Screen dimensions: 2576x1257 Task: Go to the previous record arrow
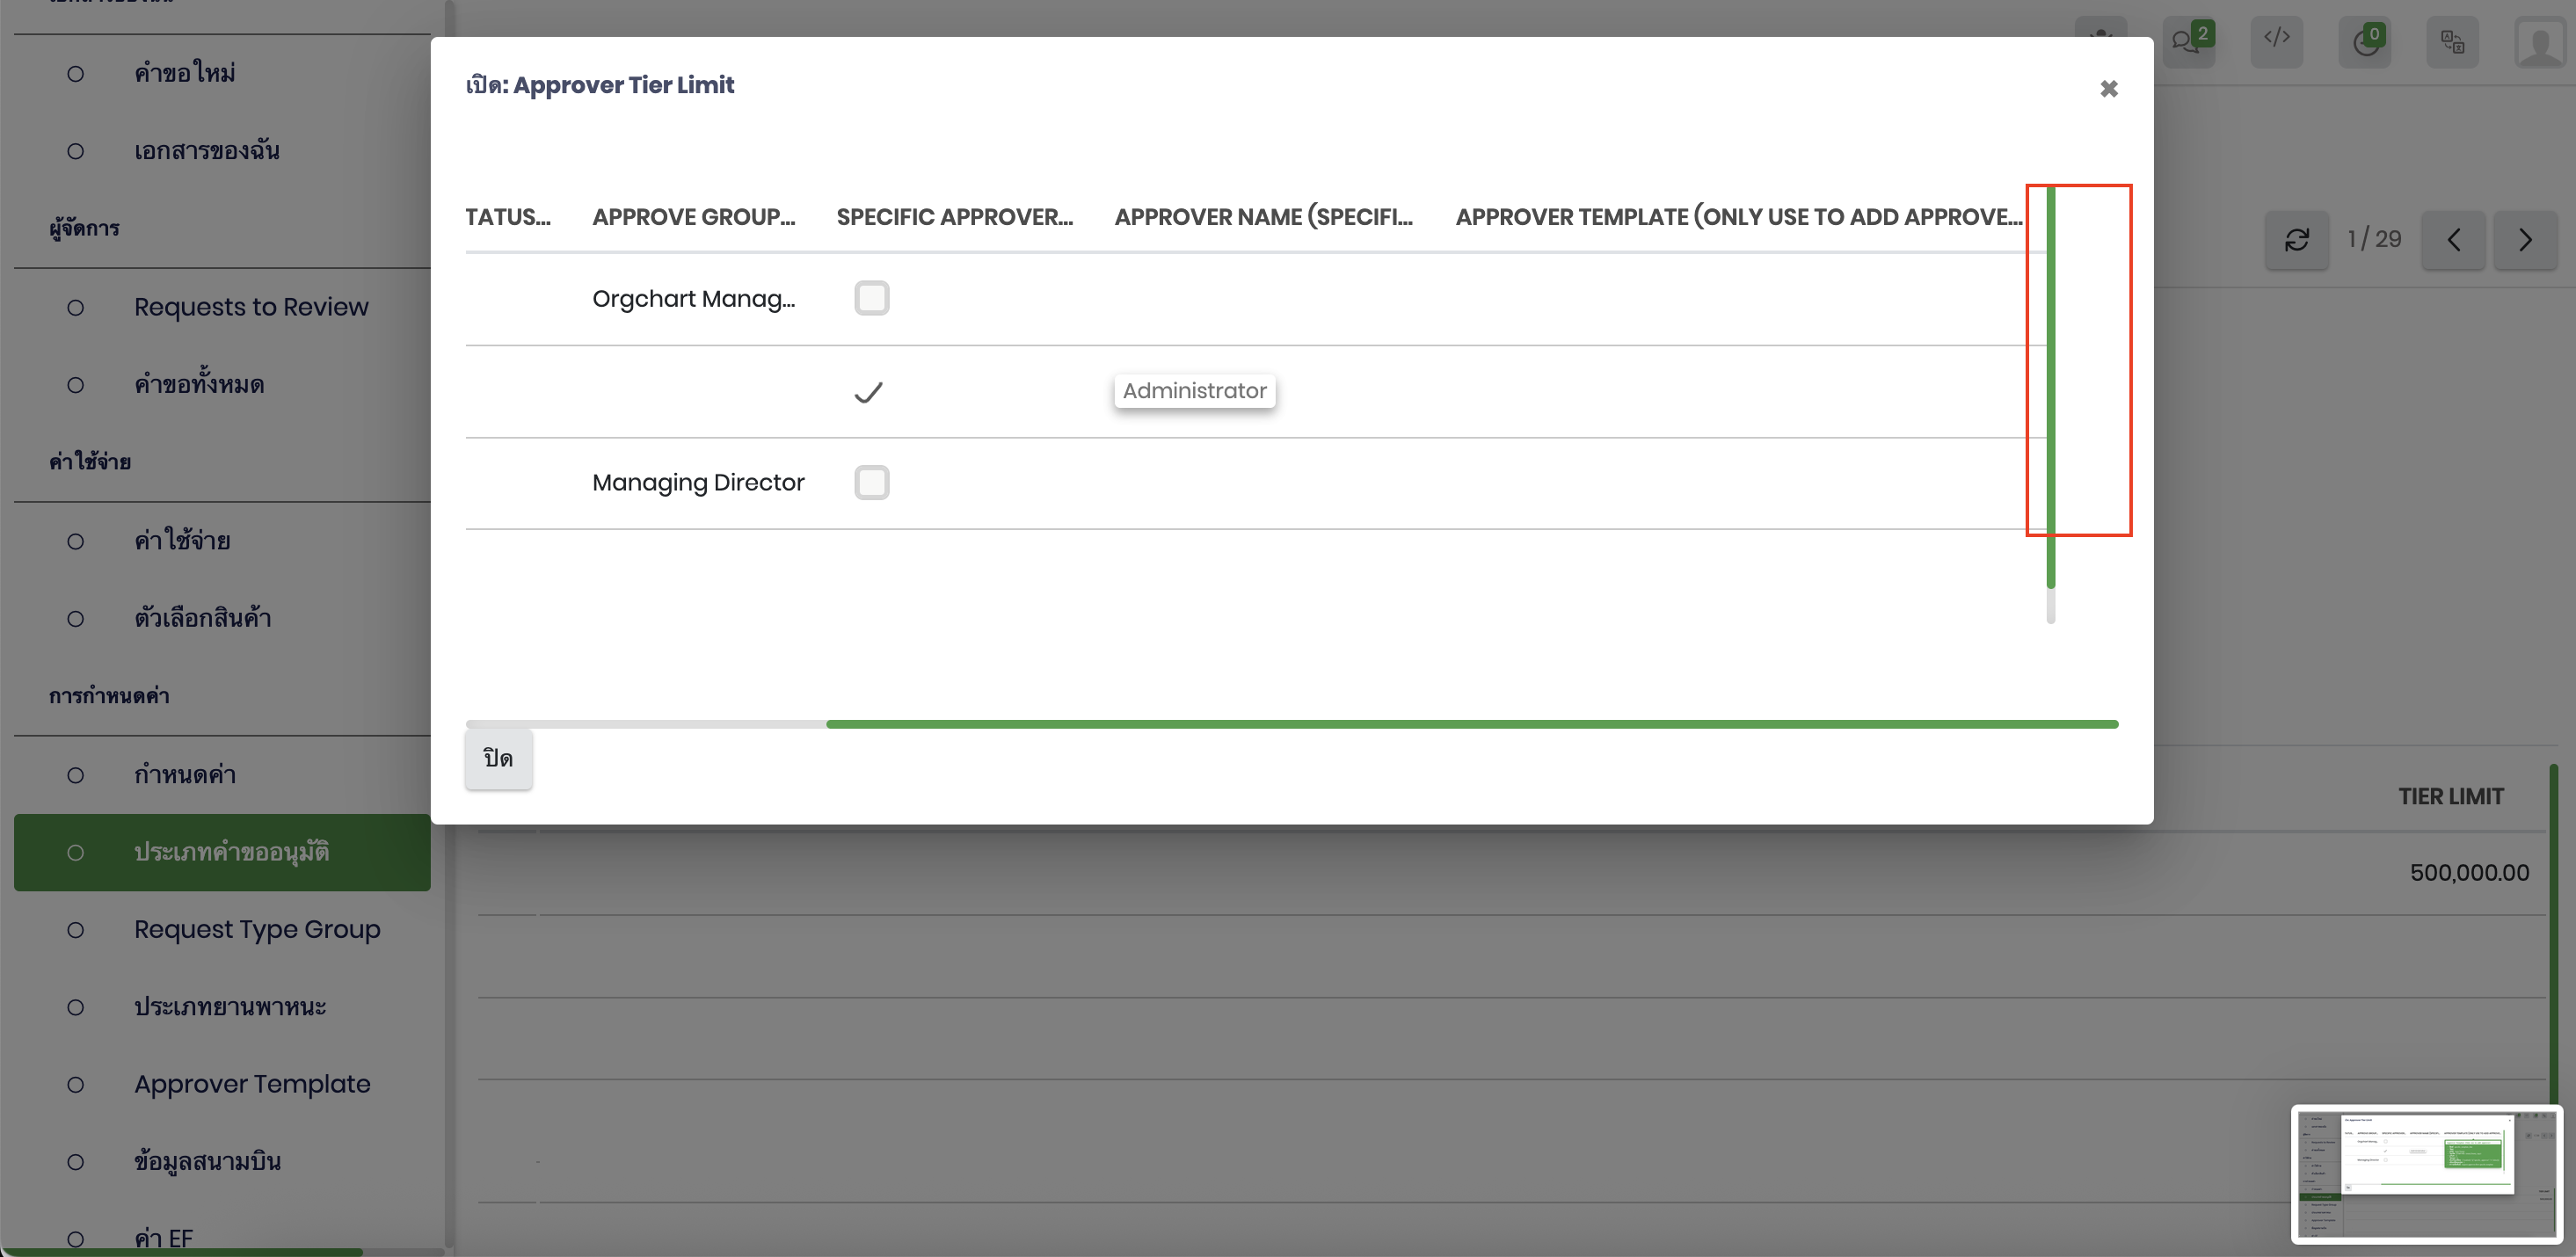[2453, 240]
